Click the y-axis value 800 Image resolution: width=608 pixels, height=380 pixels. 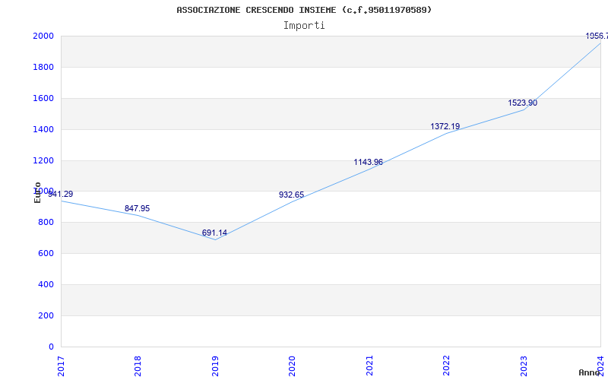(x=46, y=223)
